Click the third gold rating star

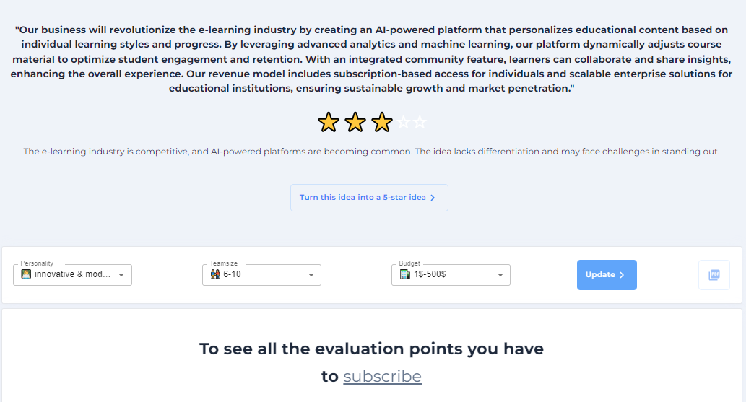pyautogui.click(x=382, y=123)
